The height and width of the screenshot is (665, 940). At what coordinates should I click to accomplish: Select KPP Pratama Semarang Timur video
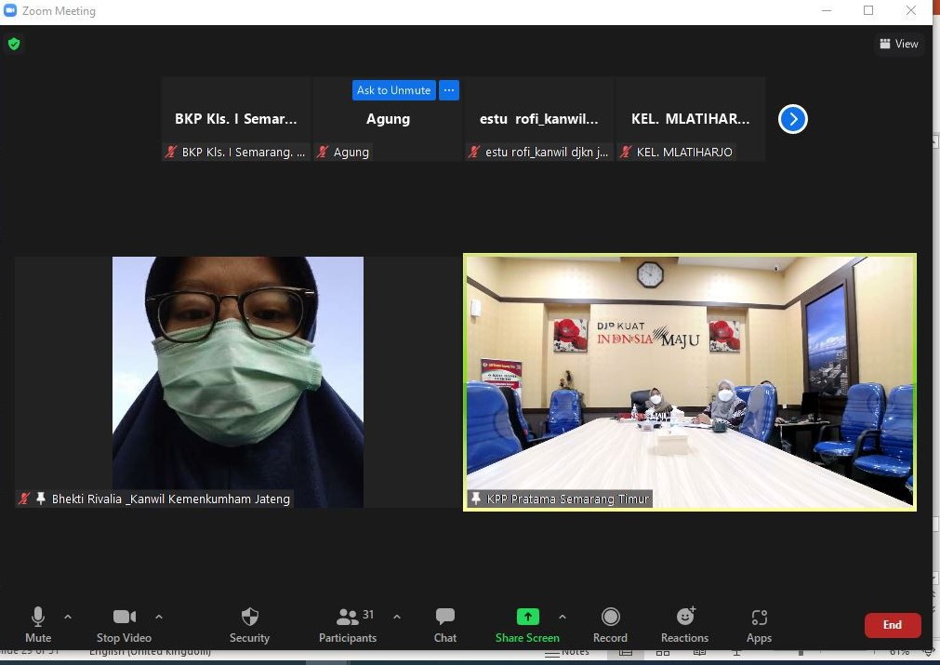click(689, 381)
